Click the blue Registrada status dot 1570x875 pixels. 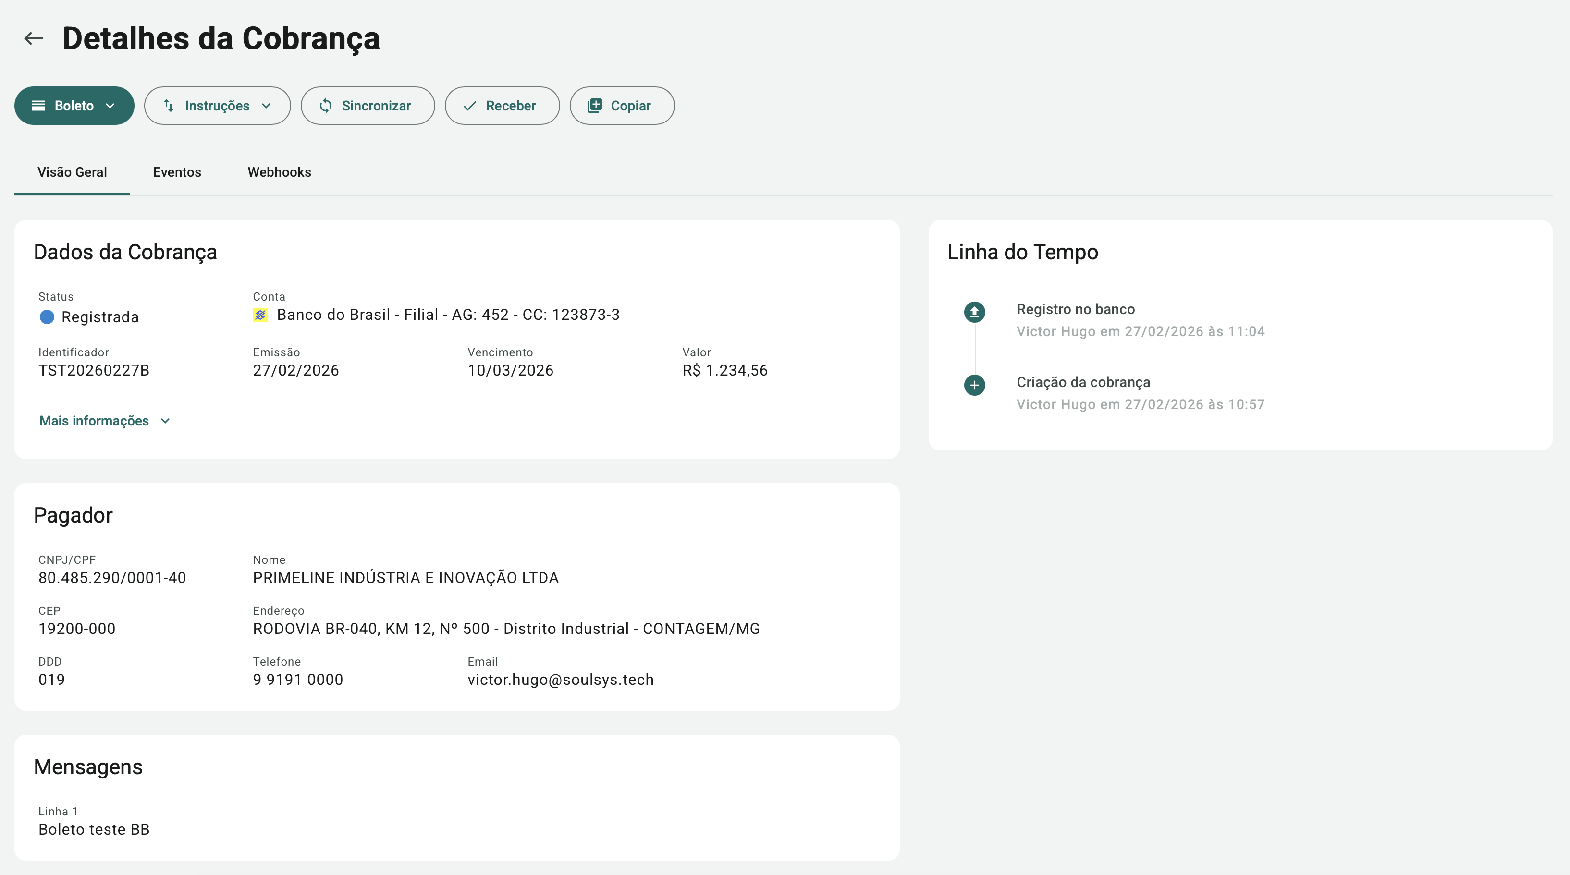(x=47, y=317)
